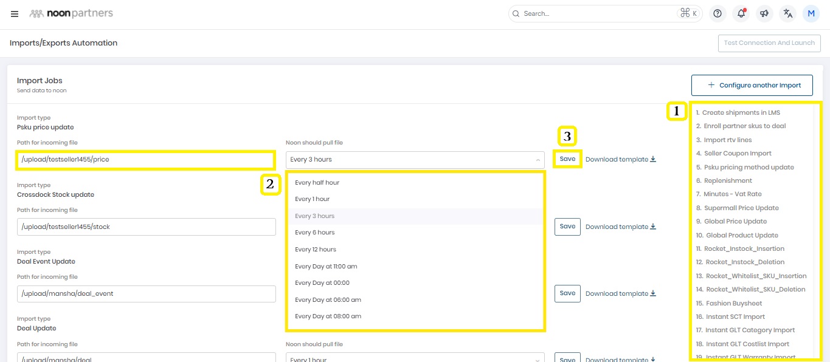Viewport: 830px width, 362px height.
Task: Pick Every Day at 06:00 am
Action: (x=328, y=299)
